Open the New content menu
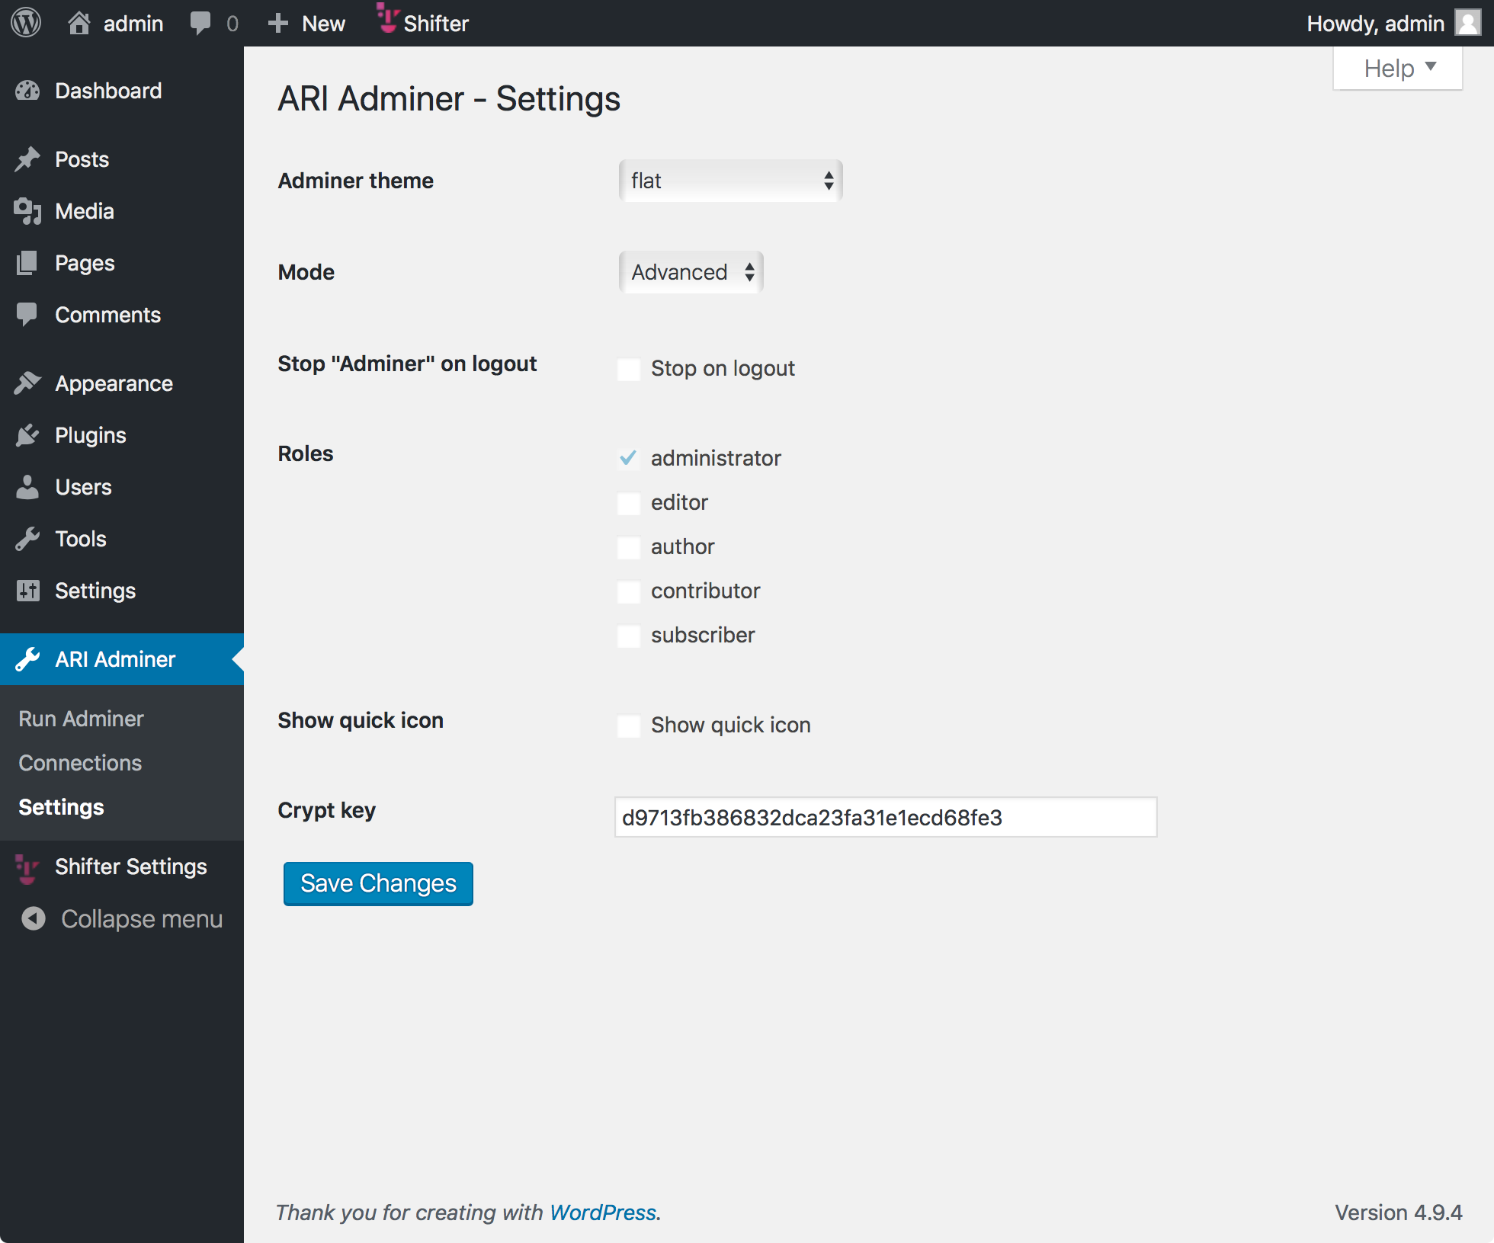The height and width of the screenshot is (1243, 1494). (x=306, y=23)
